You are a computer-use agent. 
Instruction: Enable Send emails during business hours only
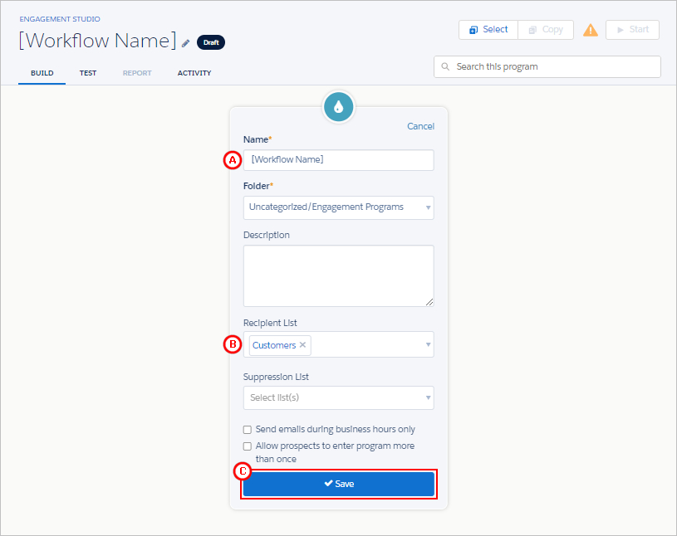(x=248, y=430)
